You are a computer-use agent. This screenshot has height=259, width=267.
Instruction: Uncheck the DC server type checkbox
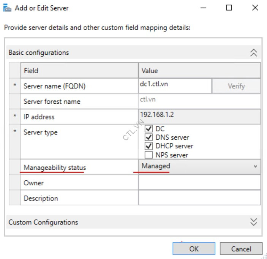click(149, 129)
